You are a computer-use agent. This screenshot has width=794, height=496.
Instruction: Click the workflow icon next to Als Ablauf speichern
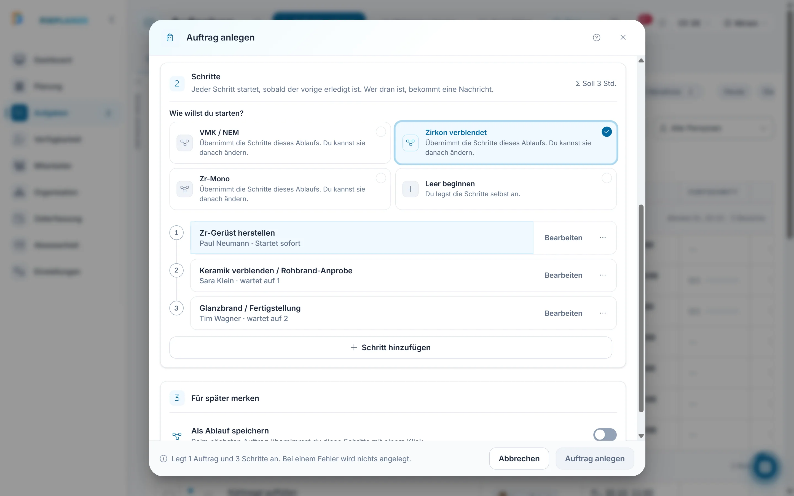coord(177,436)
